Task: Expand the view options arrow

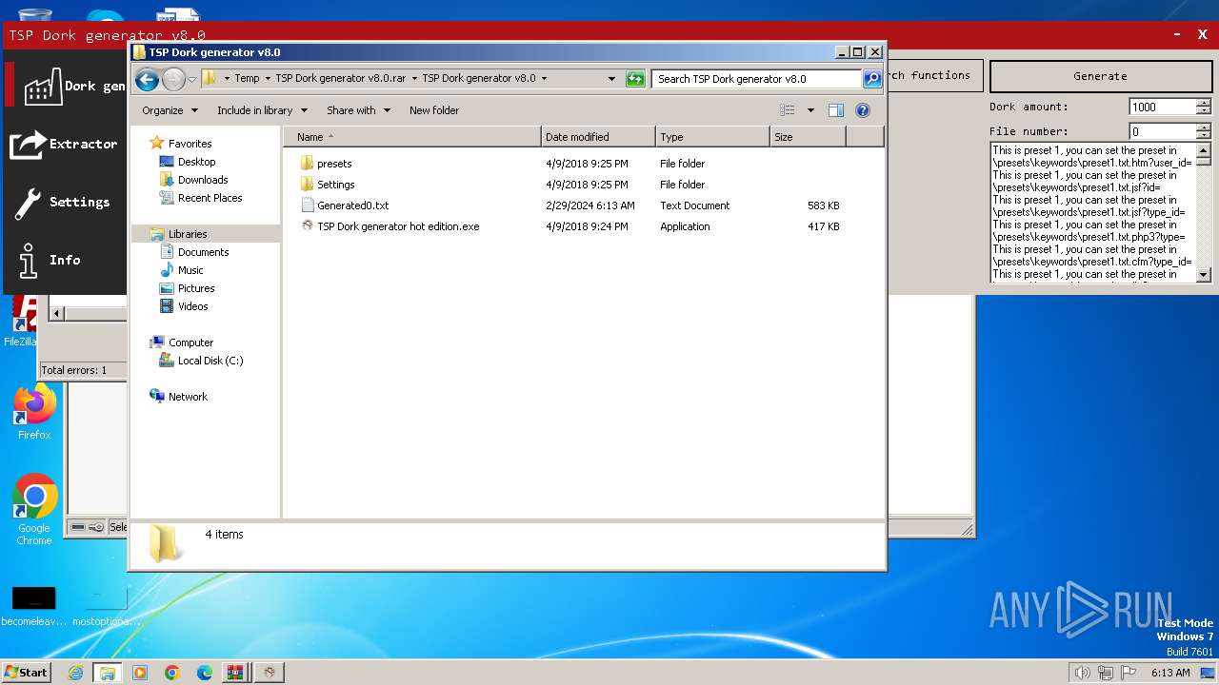Action: 810,110
